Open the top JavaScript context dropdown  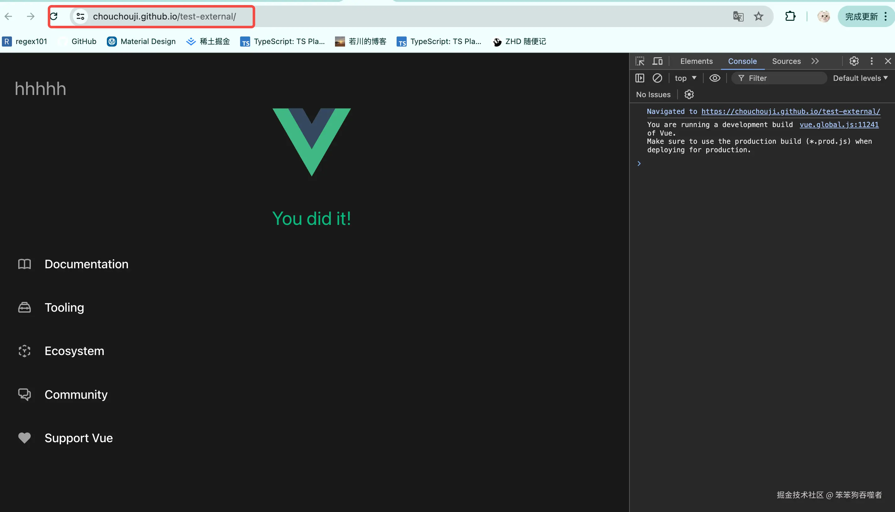click(x=686, y=78)
